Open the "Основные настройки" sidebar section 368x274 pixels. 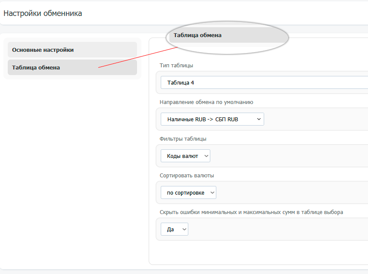72,50
